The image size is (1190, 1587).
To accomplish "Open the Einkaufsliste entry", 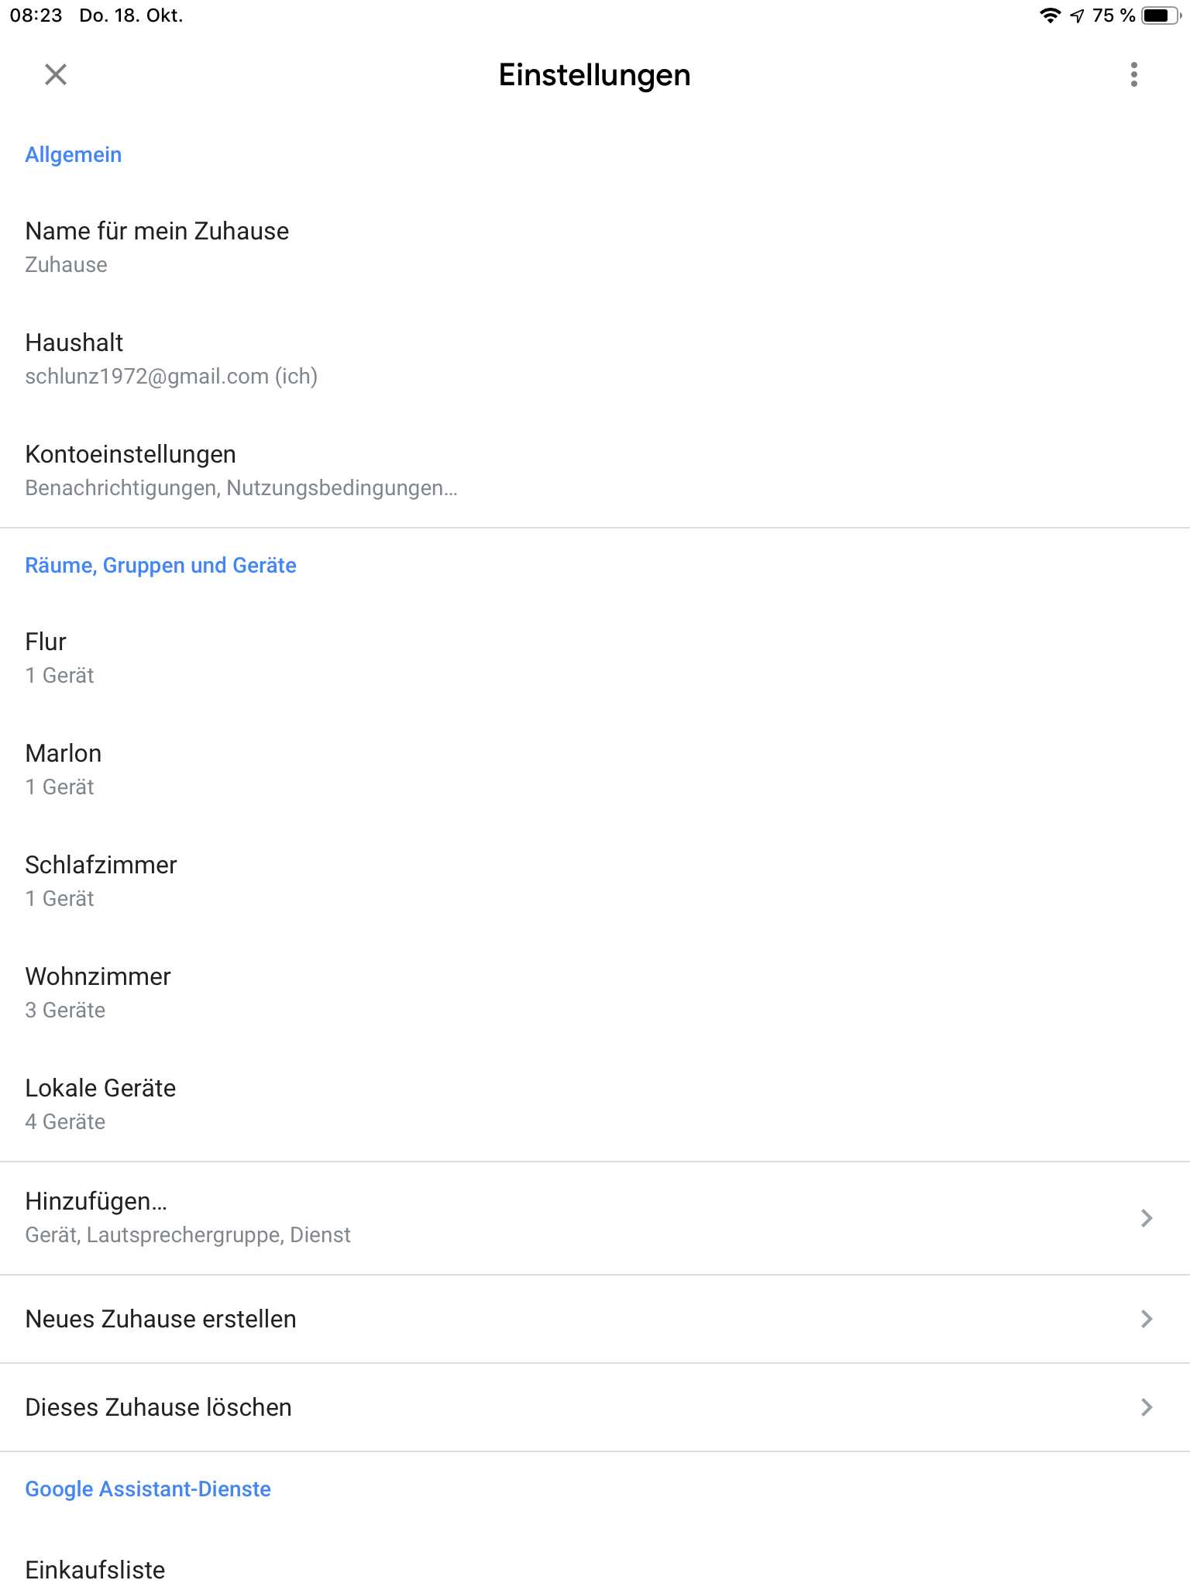I will [x=95, y=1570].
